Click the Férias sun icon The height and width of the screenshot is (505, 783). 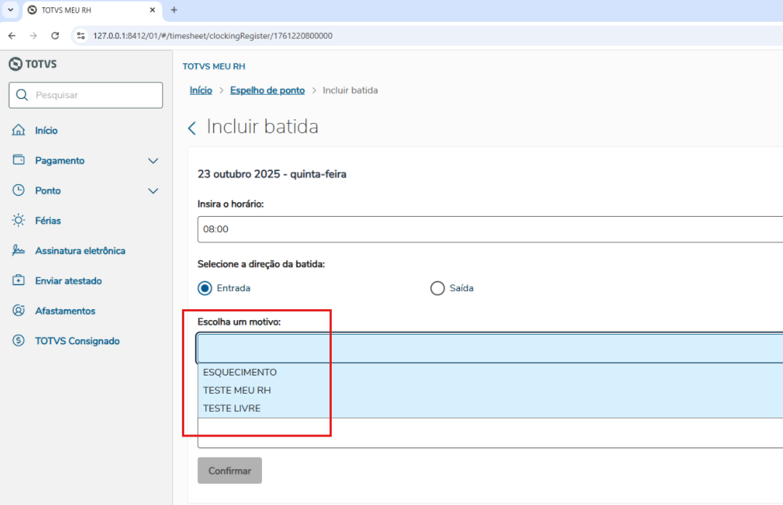[x=18, y=220]
